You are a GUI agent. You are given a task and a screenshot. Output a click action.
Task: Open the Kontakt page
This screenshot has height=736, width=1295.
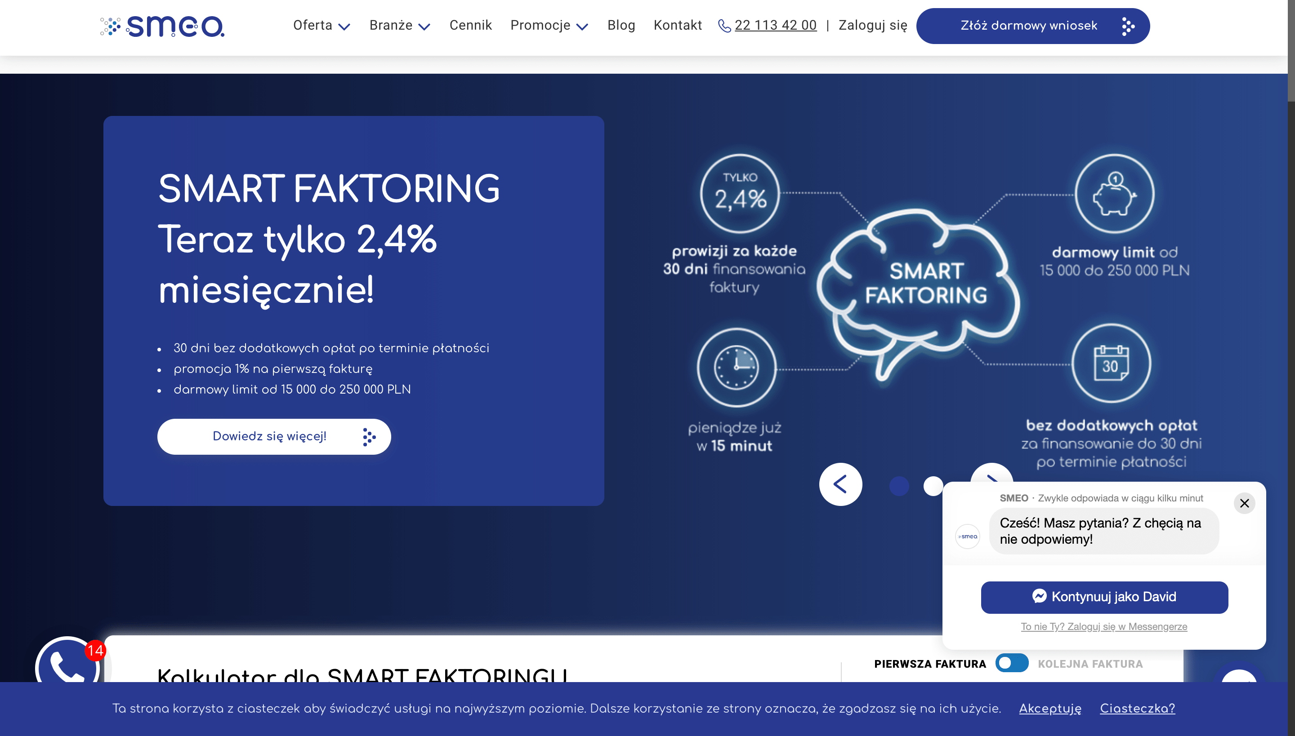pyautogui.click(x=678, y=25)
